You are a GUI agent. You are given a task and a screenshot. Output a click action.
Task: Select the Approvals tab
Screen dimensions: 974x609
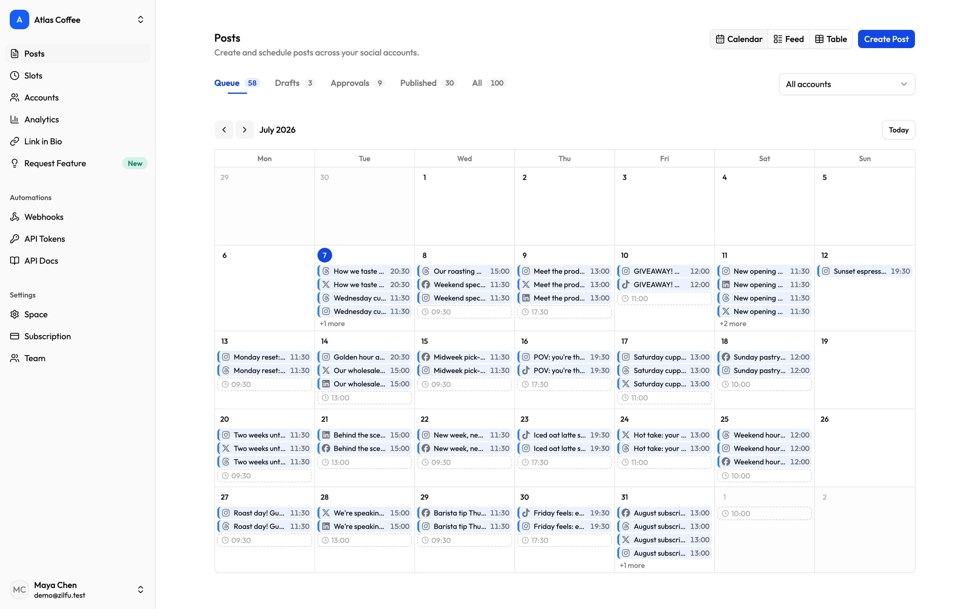point(358,83)
